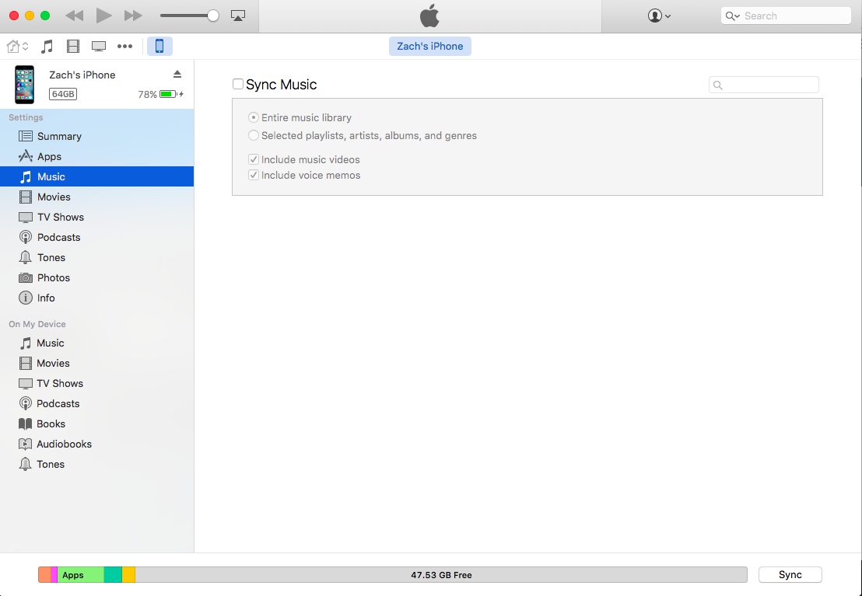Select the Selected playlists, artists, albums radio
862x596 pixels.
(x=254, y=135)
